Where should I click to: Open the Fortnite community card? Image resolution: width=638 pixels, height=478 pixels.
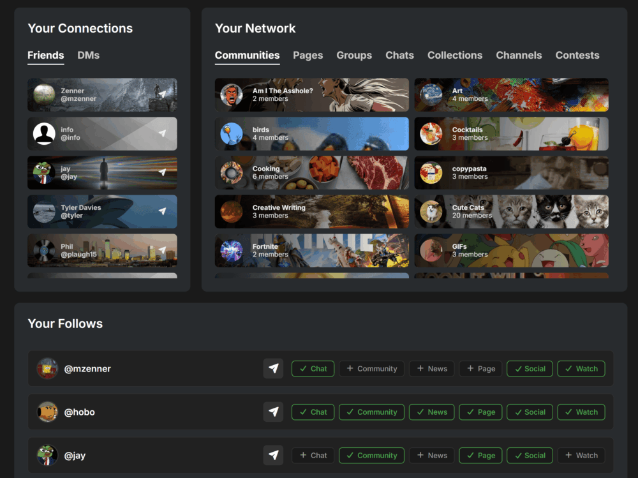coord(311,250)
